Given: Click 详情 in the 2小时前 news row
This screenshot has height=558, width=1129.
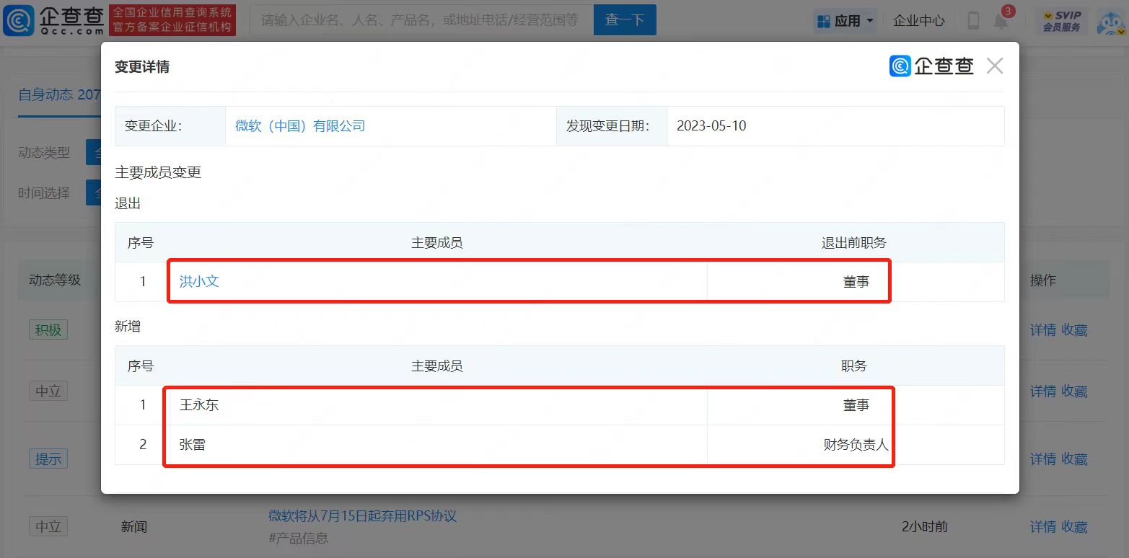Looking at the screenshot, I should point(1043,527).
